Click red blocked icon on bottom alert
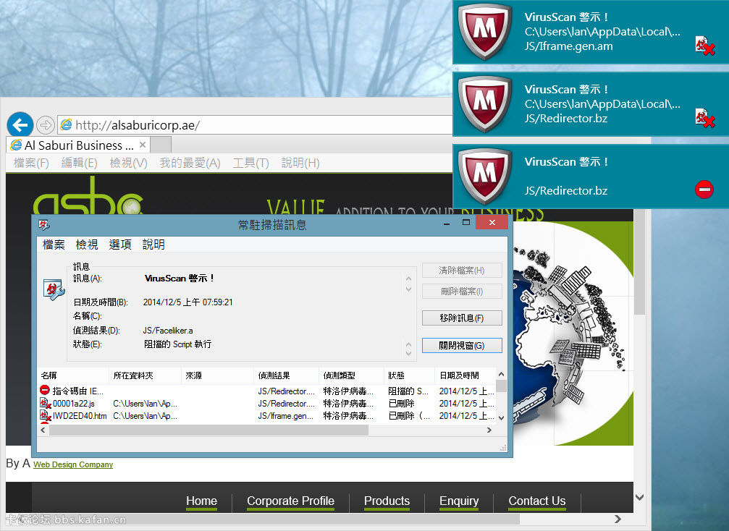This screenshot has width=729, height=531. point(704,190)
